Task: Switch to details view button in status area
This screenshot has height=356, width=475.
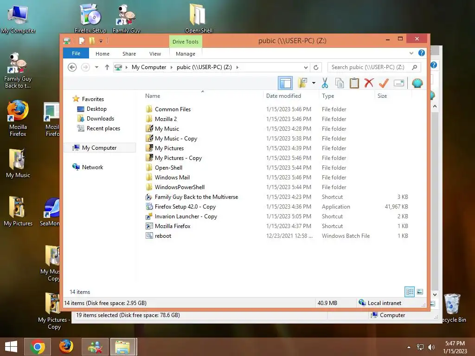Action: (410, 292)
